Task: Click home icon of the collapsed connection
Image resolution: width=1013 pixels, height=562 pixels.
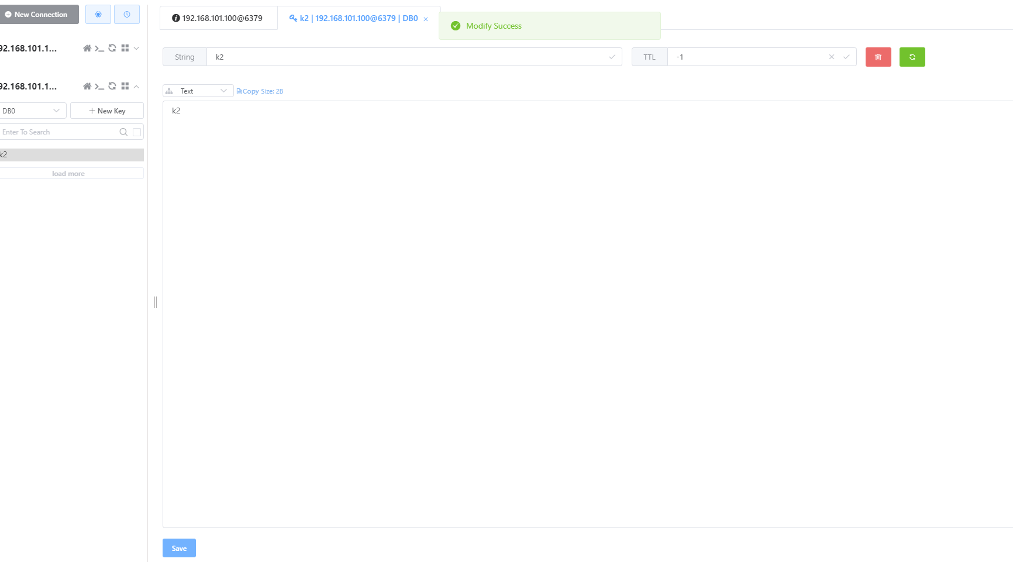Action: 87,49
